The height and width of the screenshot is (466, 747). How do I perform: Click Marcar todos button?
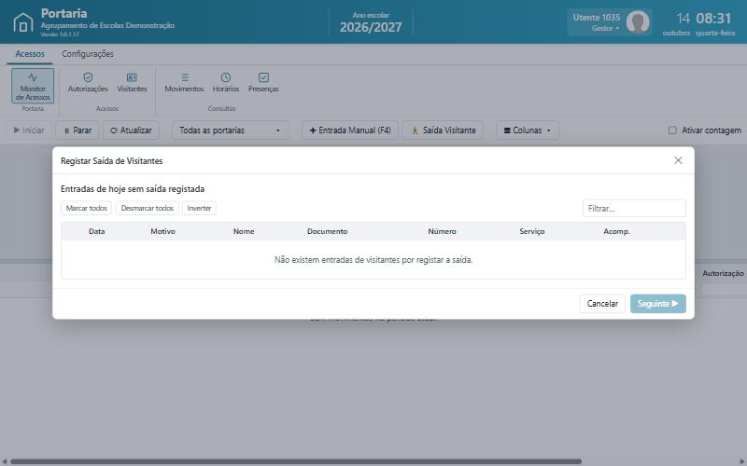click(86, 208)
